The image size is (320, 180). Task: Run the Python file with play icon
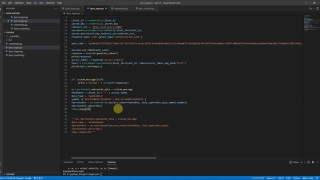click(x=310, y=8)
